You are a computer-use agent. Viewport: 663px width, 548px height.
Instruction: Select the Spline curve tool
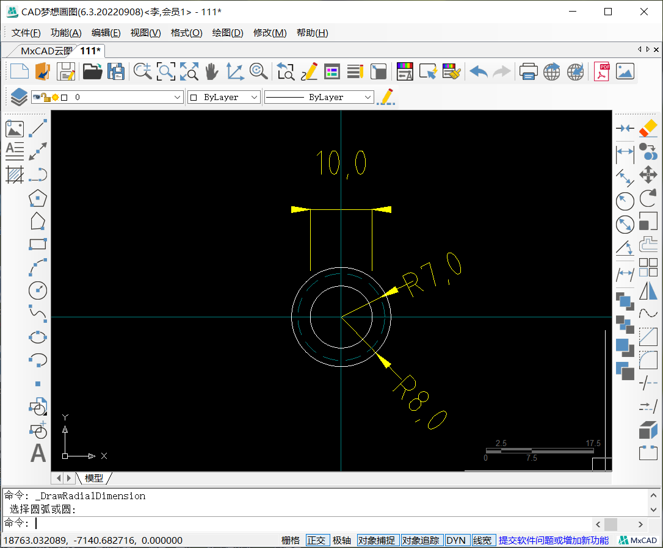(38, 314)
